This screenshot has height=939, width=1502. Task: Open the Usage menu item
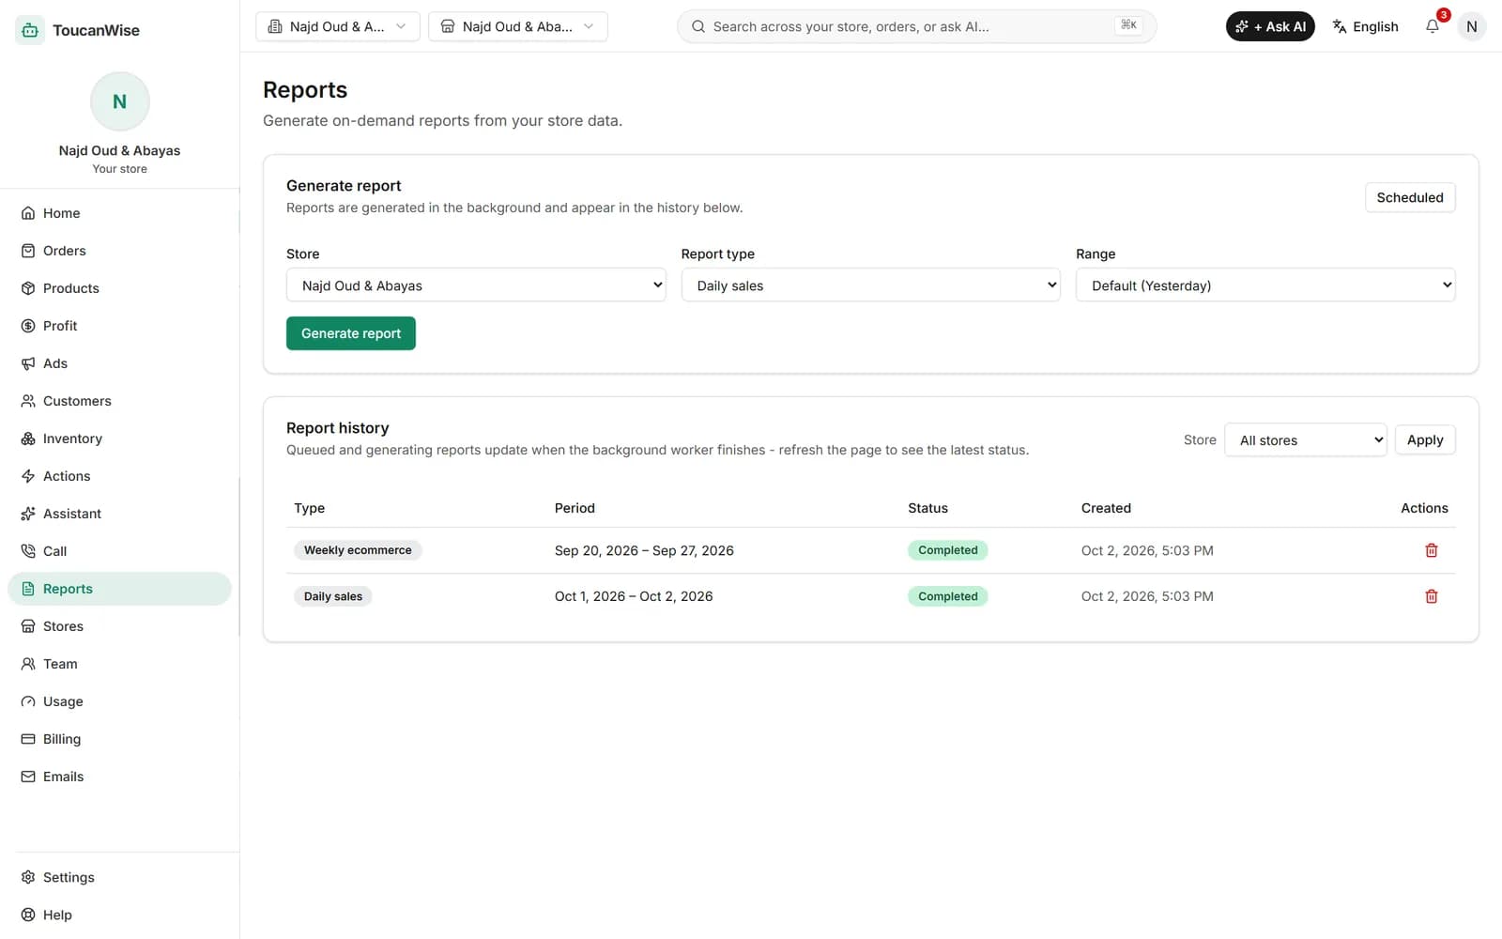119,701
